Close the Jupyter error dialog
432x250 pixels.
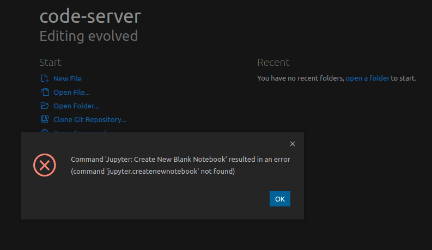293,144
